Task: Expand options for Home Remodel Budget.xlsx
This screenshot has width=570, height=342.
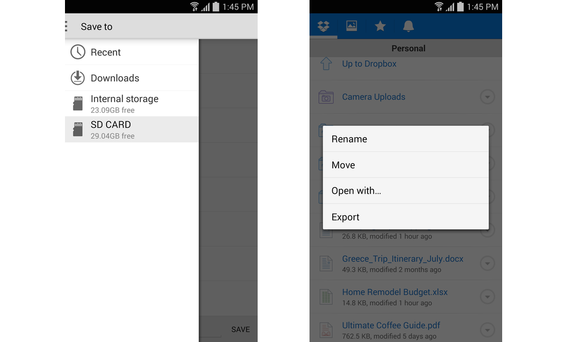Action: [487, 296]
